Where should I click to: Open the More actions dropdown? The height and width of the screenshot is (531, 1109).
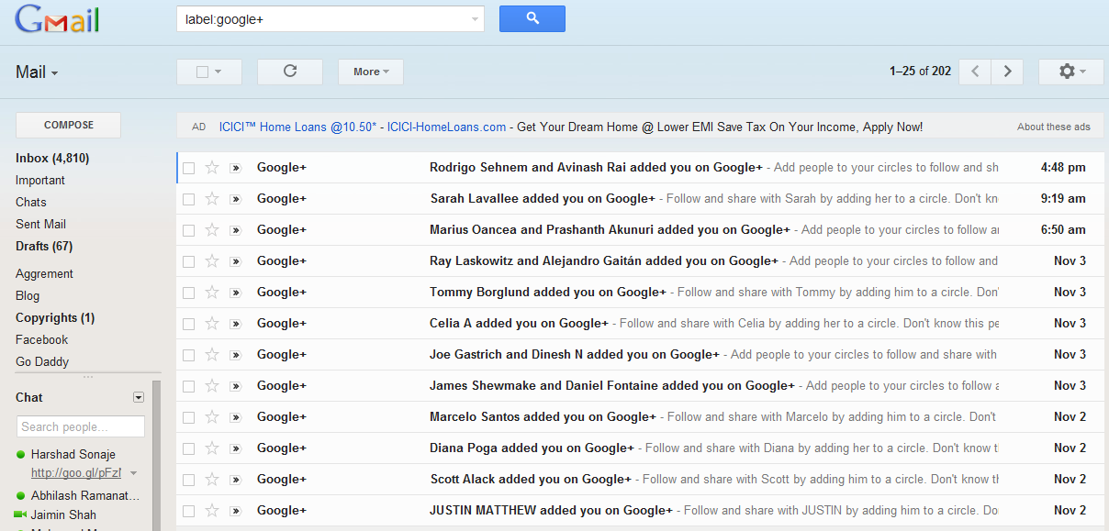click(370, 71)
